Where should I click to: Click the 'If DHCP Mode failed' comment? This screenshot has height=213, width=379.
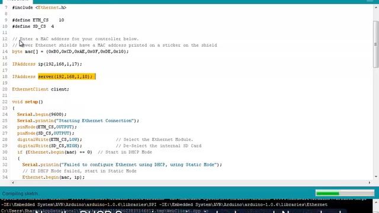79,171
